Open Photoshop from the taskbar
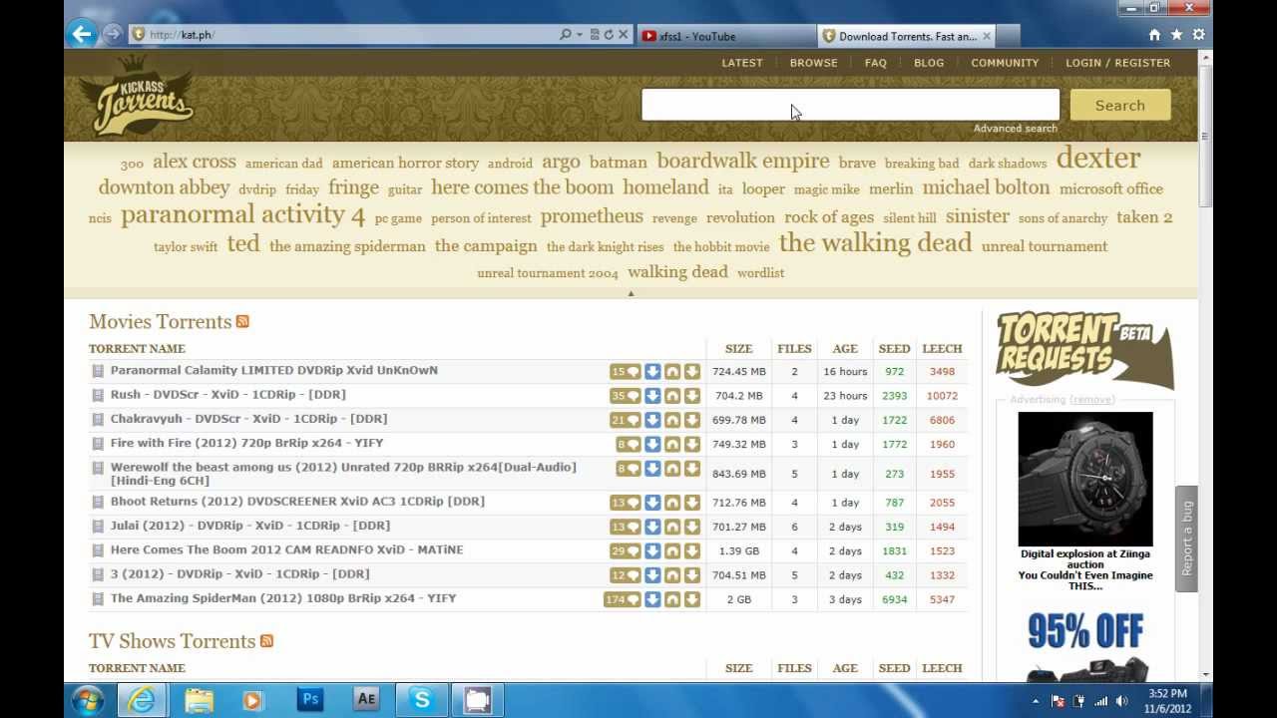The image size is (1277, 718). (310, 700)
